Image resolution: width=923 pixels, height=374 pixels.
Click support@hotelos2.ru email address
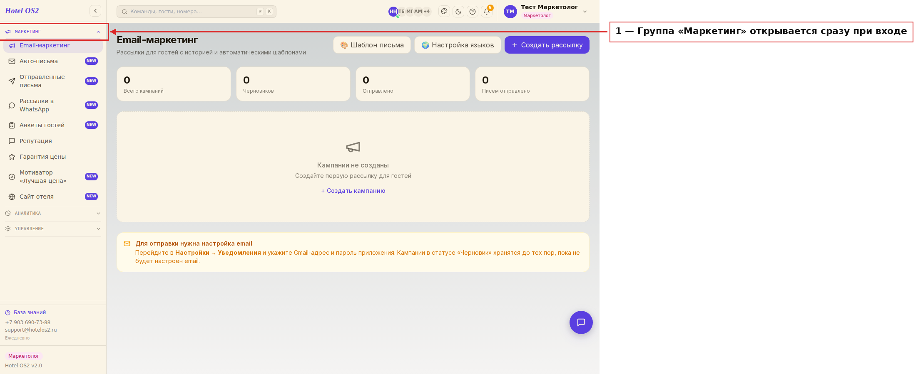[31, 330]
